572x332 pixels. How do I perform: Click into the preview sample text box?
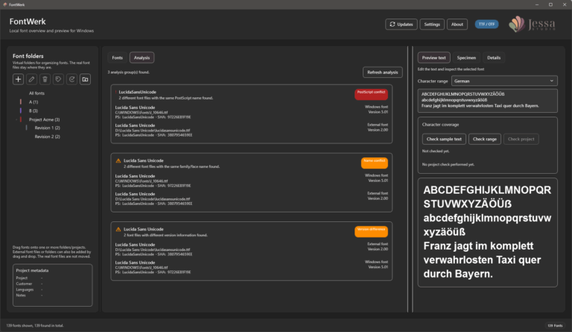point(487,100)
